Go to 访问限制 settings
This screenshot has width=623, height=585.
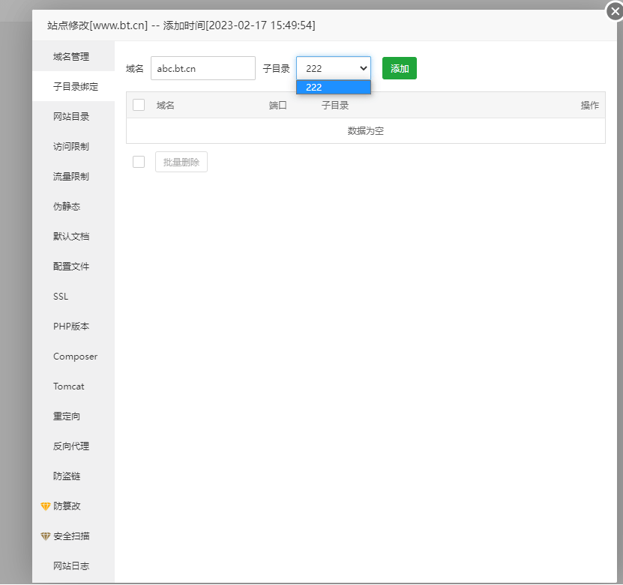click(71, 147)
